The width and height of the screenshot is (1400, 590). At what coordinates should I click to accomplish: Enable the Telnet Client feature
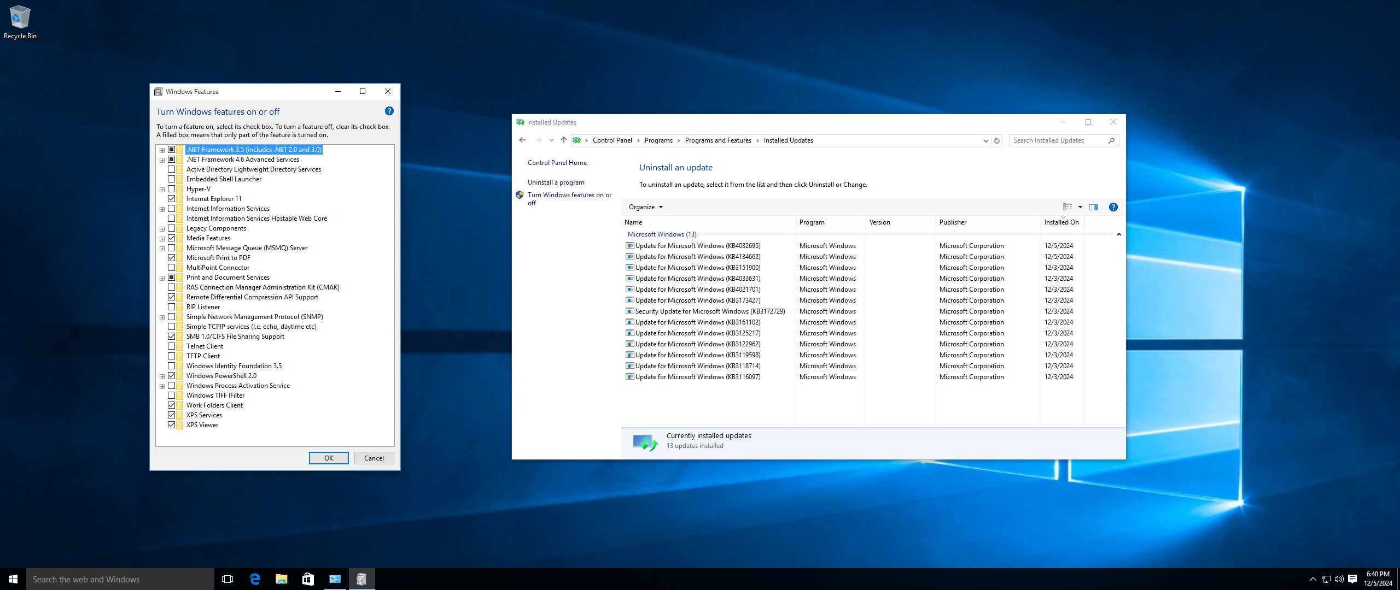coord(172,346)
